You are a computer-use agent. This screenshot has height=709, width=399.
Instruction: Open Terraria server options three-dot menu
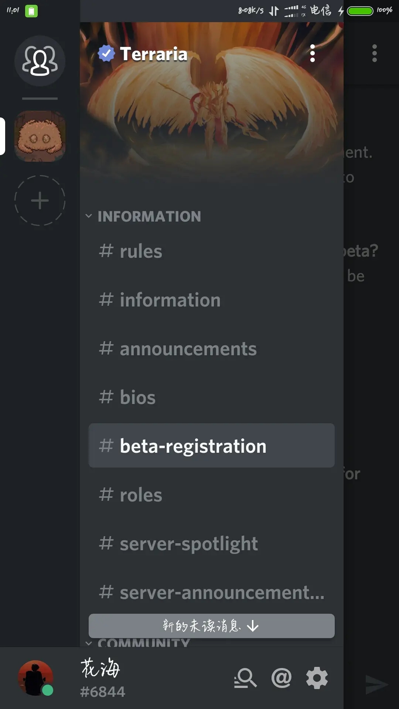pyautogui.click(x=313, y=54)
